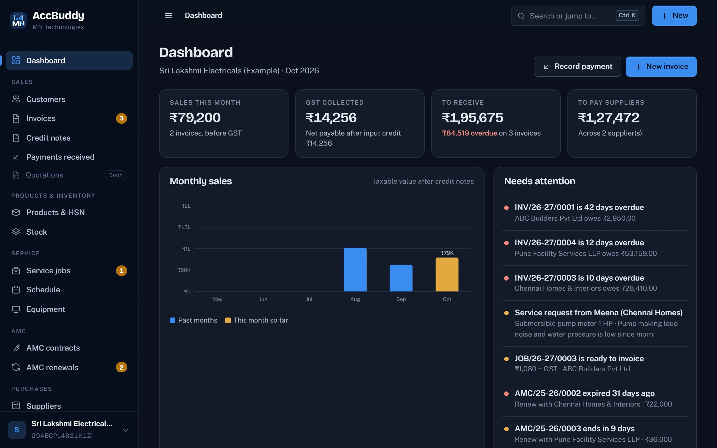Click the orange Oct bar in the chart
The width and height of the screenshot is (717, 448).
(x=447, y=274)
